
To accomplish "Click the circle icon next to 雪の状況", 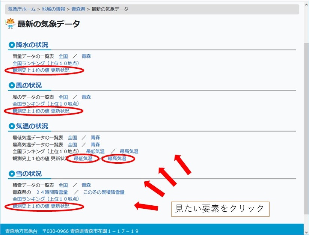I will click(x=12, y=174).
